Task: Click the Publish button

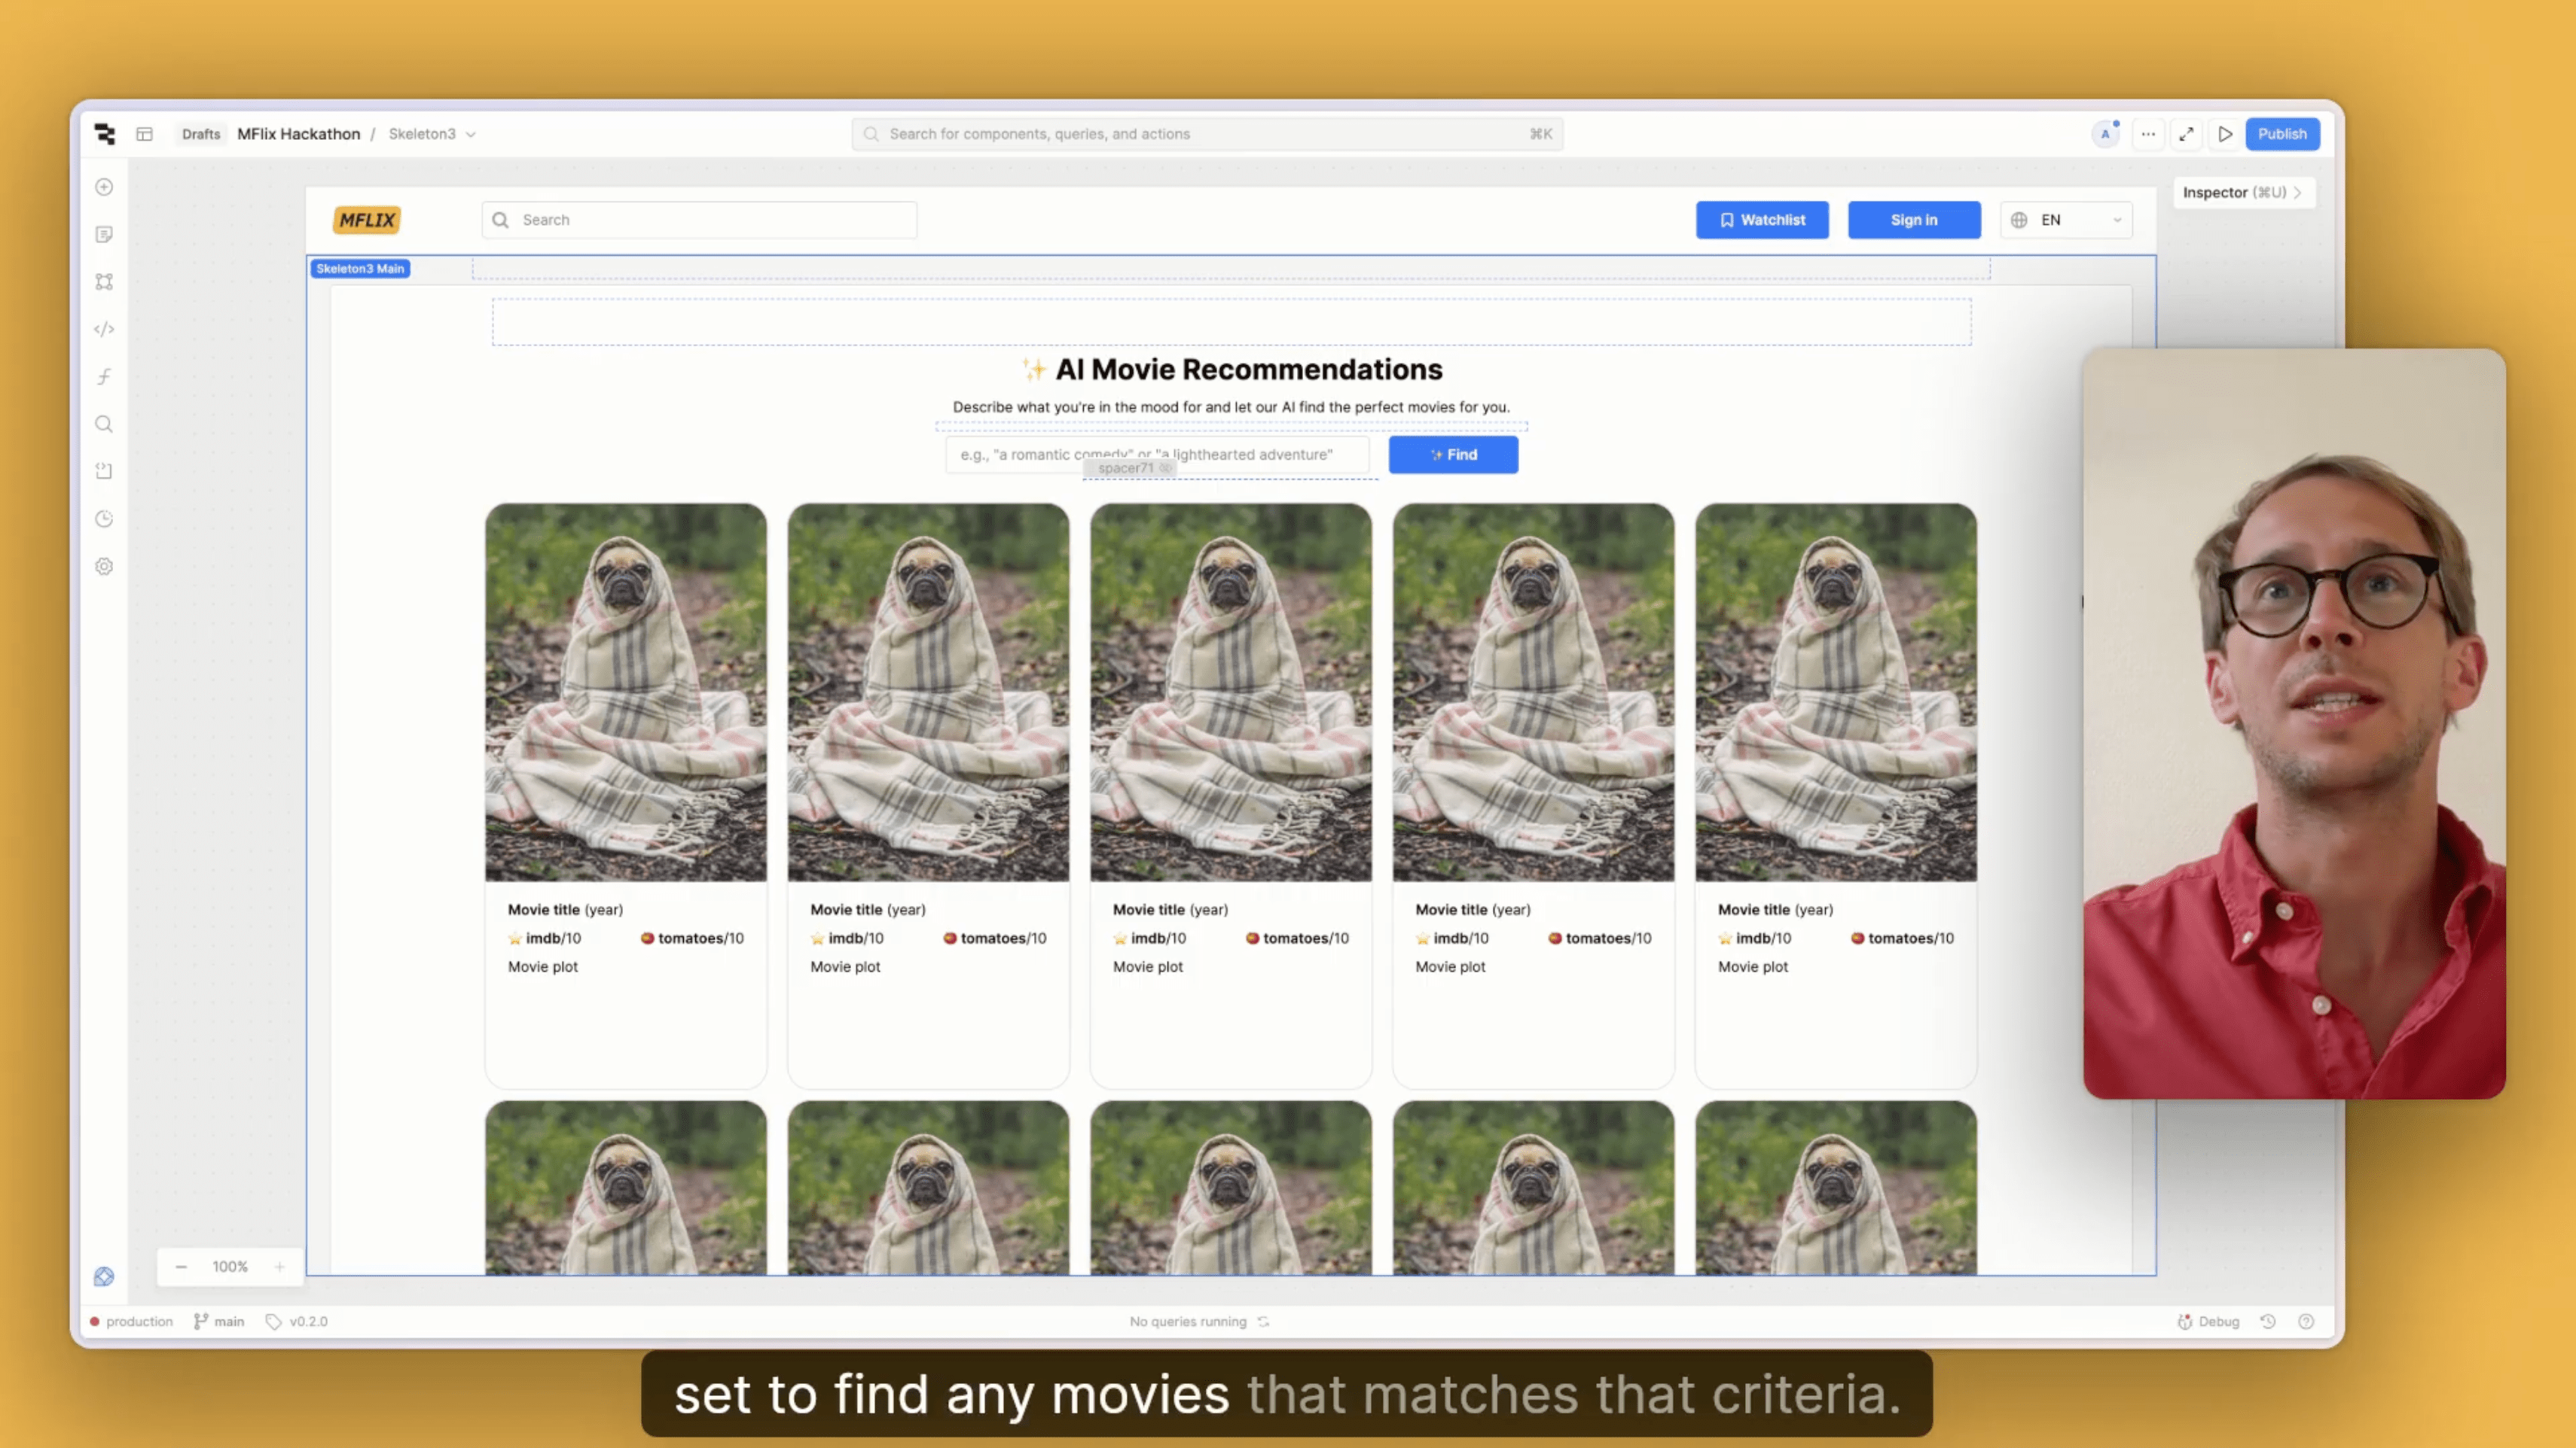Action: point(2282,134)
